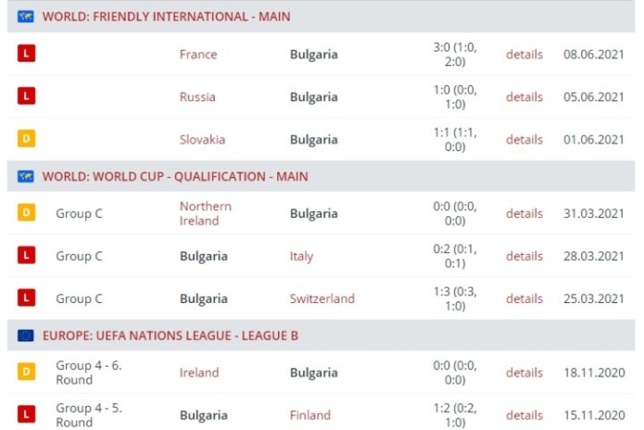The image size is (644, 430).
Task: Click the red L icon for Russia match
Action: [27, 97]
